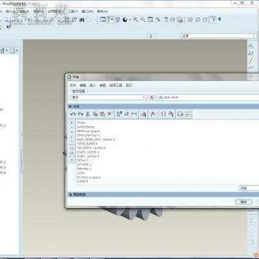Click the find binoculars icon in main toolbar
This screenshot has height=259, width=259.
click(82, 20)
